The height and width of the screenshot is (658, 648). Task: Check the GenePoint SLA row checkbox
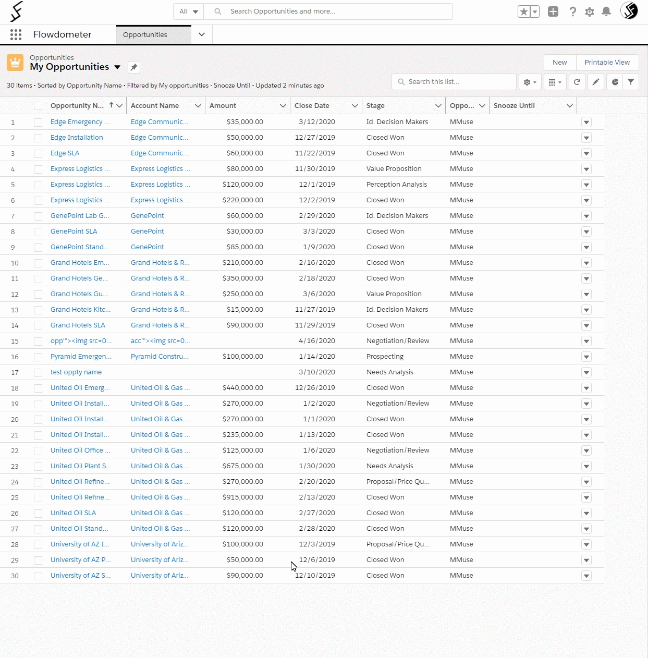[x=38, y=232]
